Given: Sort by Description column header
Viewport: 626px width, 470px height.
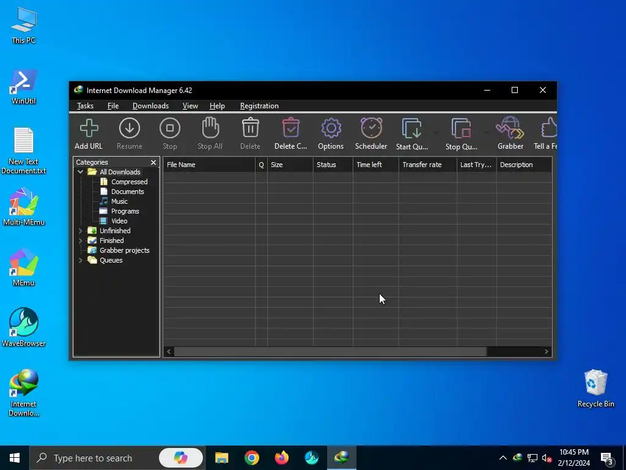Looking at the screenshot, I should pyautogui.click(x=524, y=165).
